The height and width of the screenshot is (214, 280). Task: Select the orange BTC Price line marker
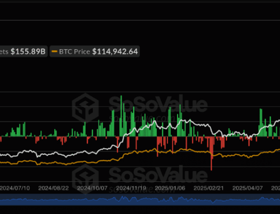(x=54, y=51)
